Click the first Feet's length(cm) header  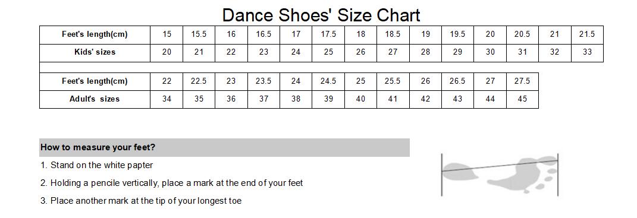pyautogui.click(x=95, y=35)
